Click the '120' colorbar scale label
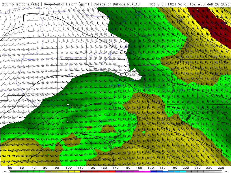The height and width of the screenshot is (173, 231). (x=92, y=168)
